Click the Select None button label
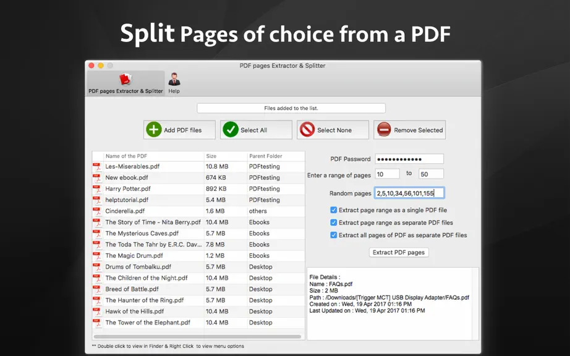 [x=334, y=130]
